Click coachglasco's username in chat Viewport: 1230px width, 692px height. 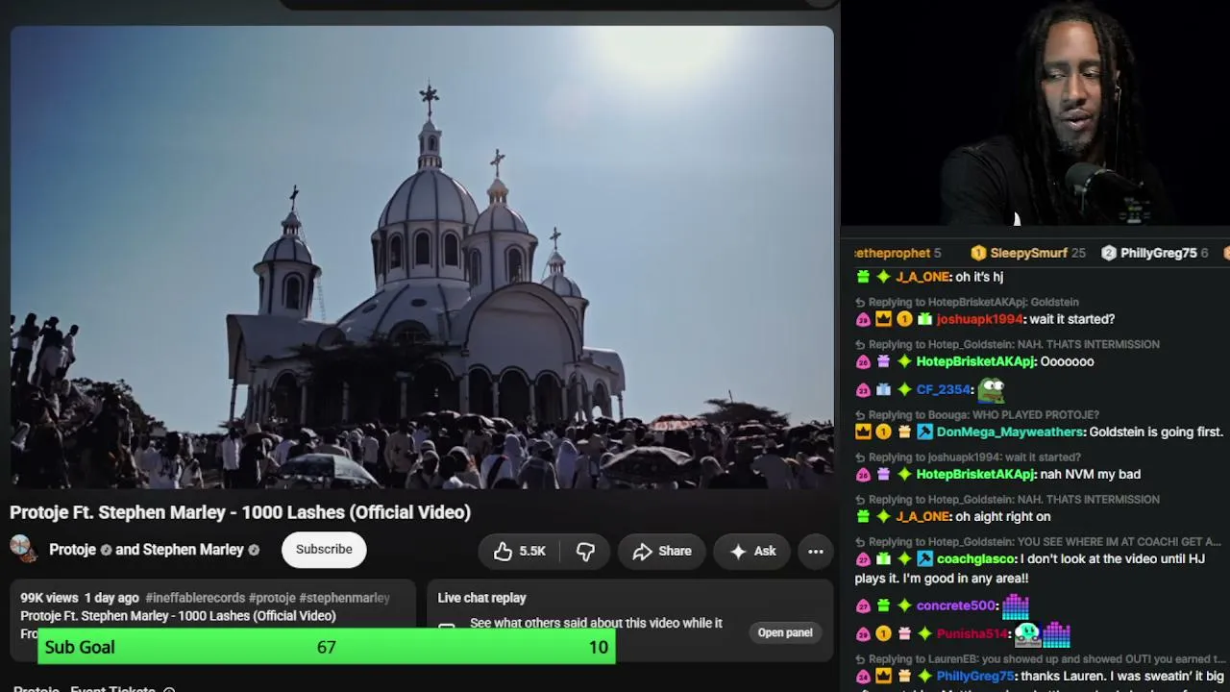[974, 558]
